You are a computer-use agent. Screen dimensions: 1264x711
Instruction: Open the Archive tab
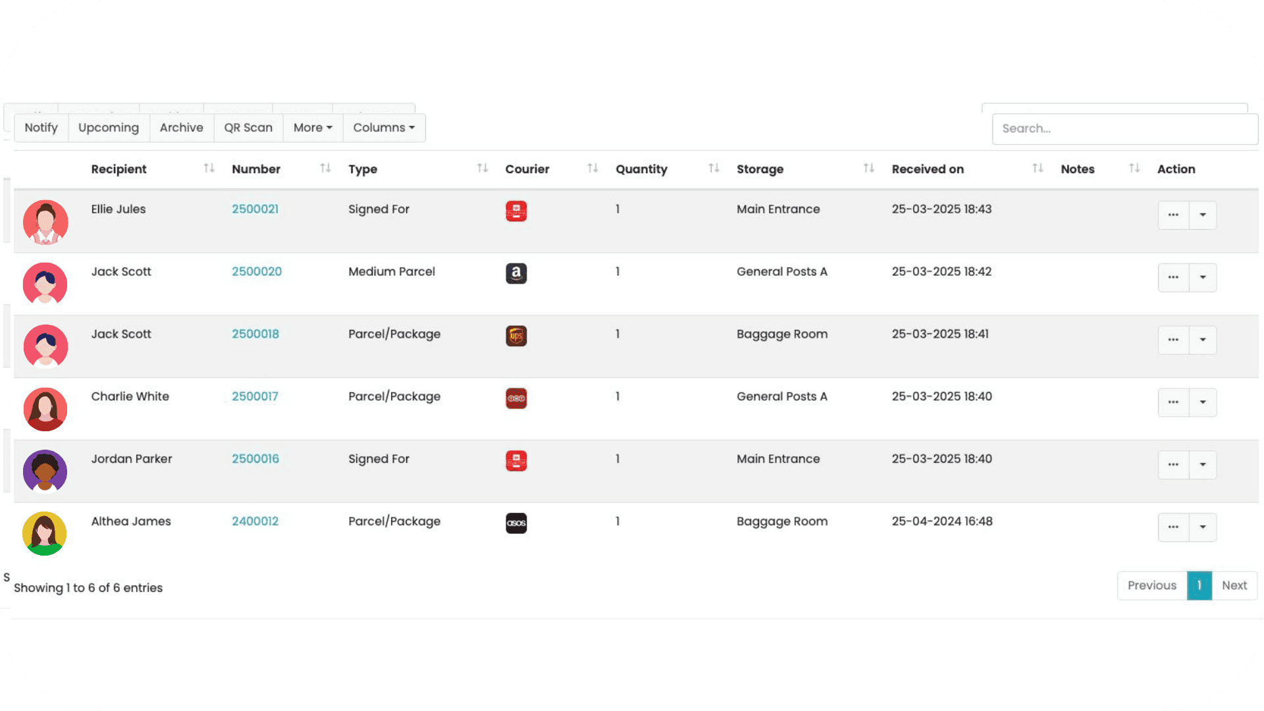[x=182, y=128]
